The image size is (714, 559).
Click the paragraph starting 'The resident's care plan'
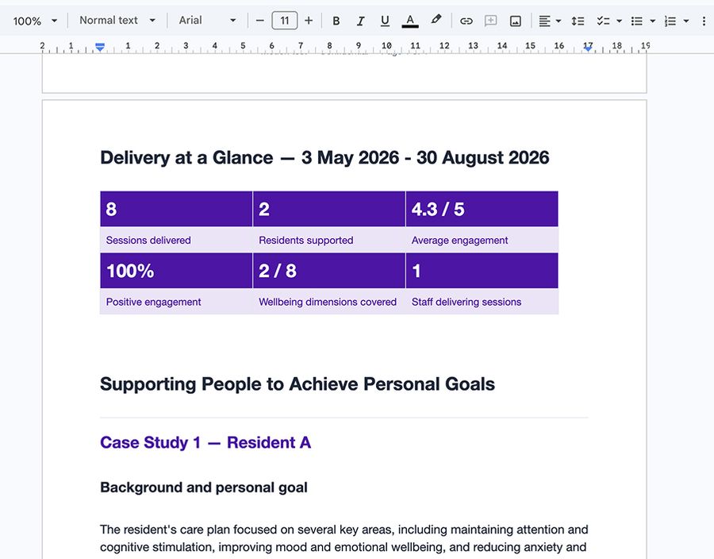(x=344, y=538)
